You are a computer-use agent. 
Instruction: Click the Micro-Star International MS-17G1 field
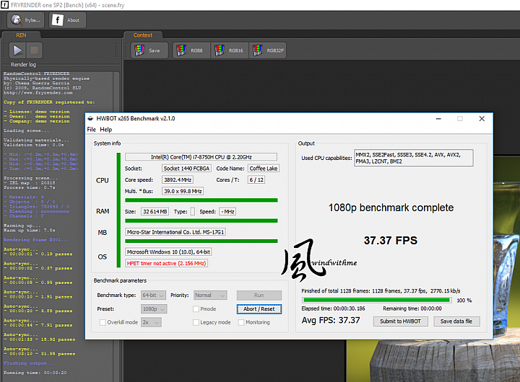(x=175, y=232)
